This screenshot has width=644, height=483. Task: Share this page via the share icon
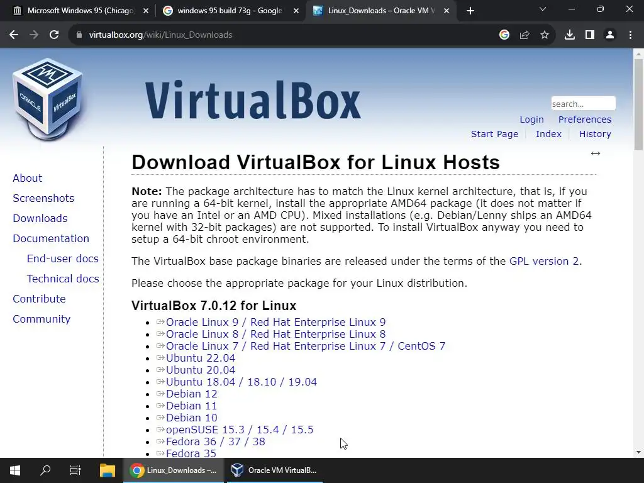[x=525, y=35]
